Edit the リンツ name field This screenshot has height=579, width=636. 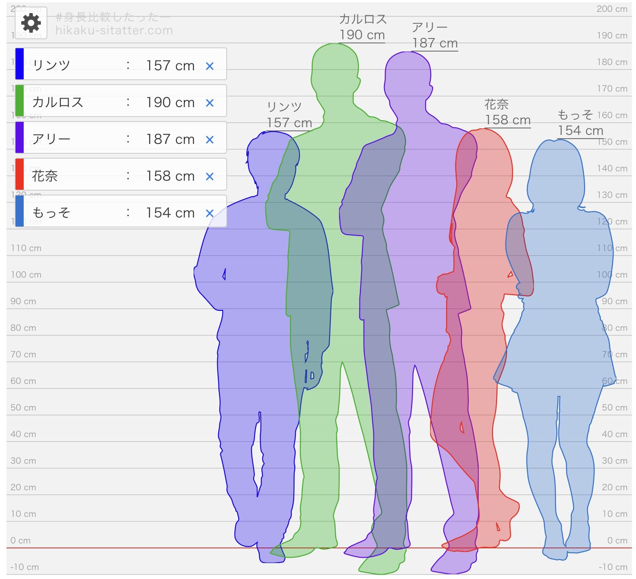pyautogui.click(x=51, y=65)
